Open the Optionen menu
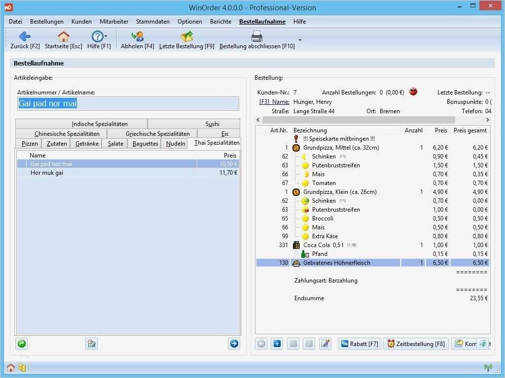 coord(190,22)
